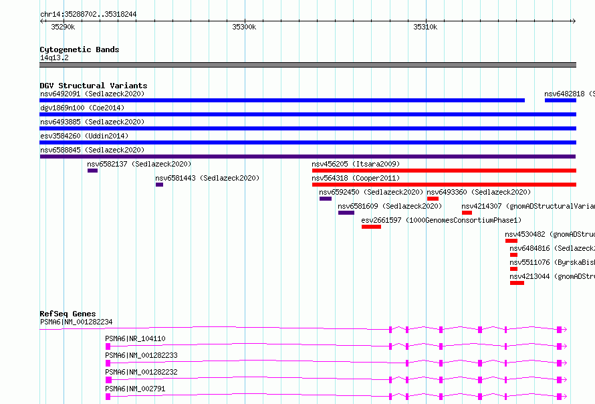Click the 35300k ruler label

[x=245, y=27]
